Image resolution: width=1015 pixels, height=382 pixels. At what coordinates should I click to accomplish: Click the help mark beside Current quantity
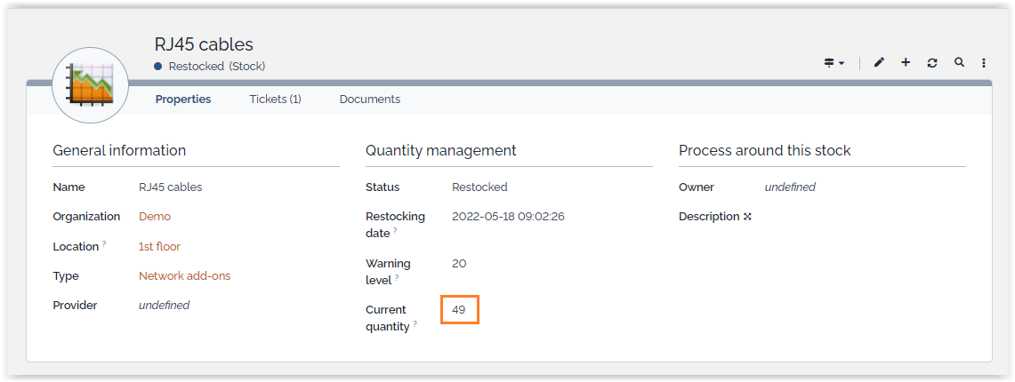415,324
